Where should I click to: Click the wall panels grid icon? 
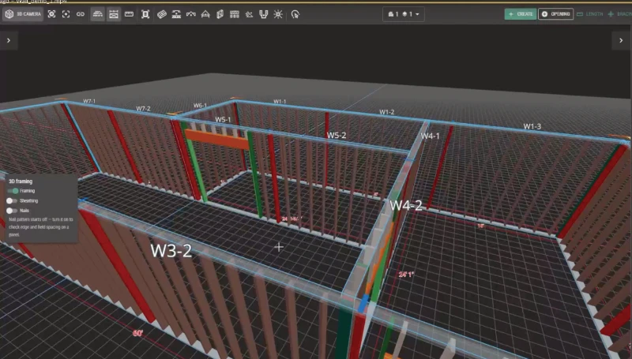(x=234, y=14)
